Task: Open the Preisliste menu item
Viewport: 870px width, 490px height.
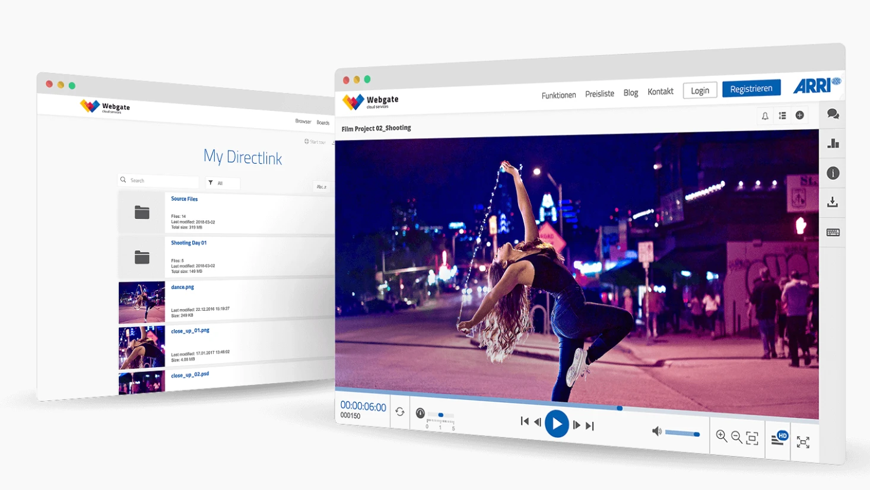Action: [x=599, y=93]
